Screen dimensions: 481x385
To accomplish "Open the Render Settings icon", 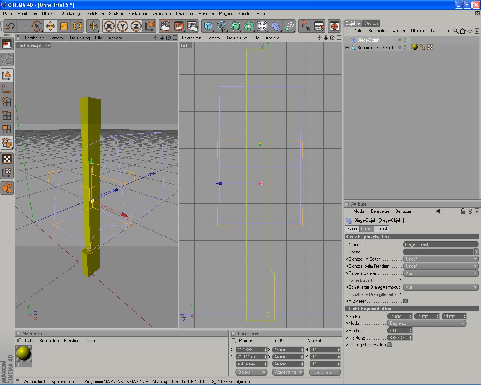I will pos(192,26).
